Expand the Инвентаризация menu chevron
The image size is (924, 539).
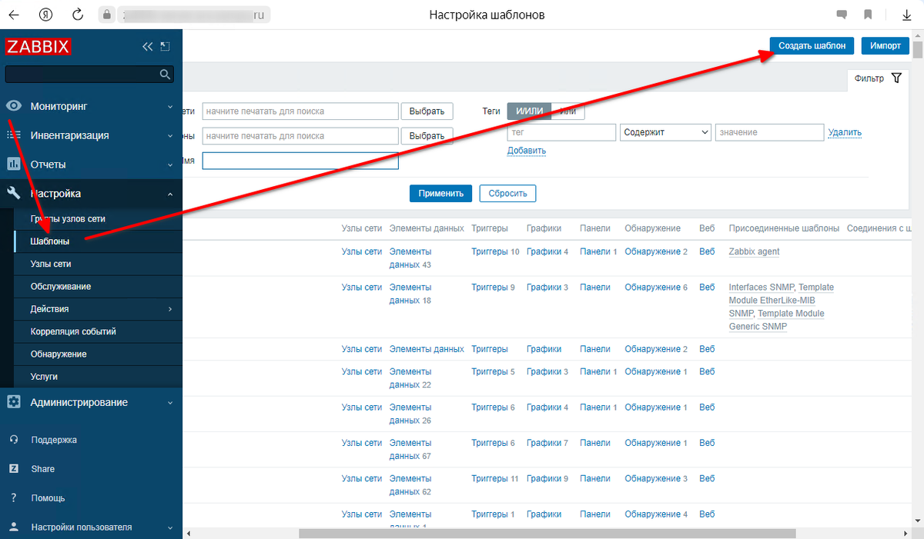coord(170,136)
